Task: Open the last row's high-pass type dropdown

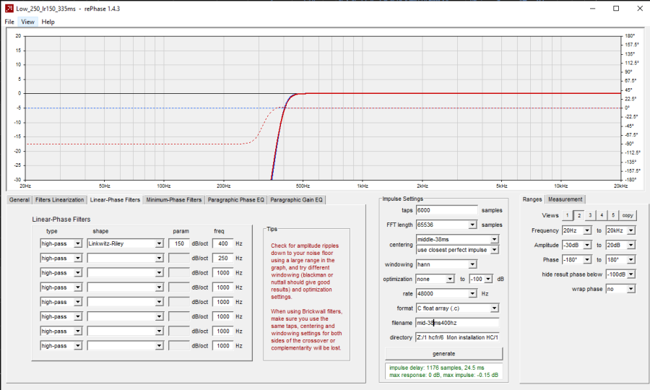Action: (x=61, y=346)
